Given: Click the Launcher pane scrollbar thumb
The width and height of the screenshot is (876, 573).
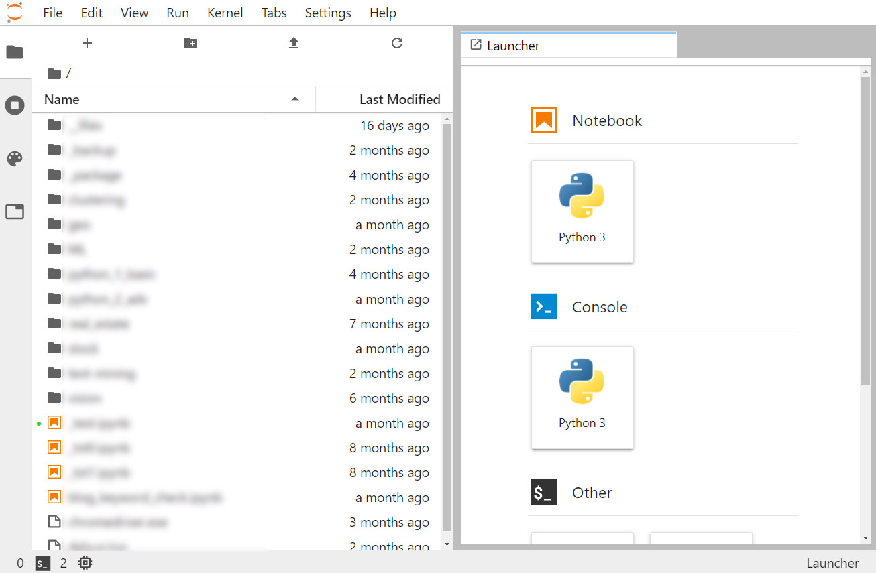Looking at the screenshot, I should pyautogui.click(x=865, y=231).
